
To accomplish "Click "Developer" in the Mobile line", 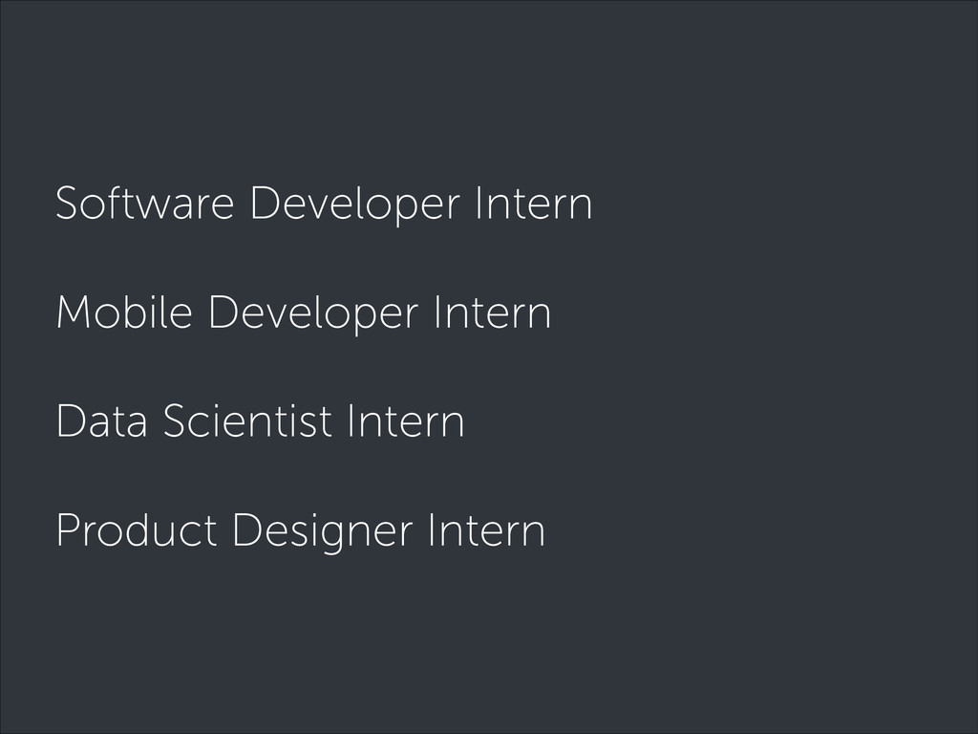I will pos(313,313).
